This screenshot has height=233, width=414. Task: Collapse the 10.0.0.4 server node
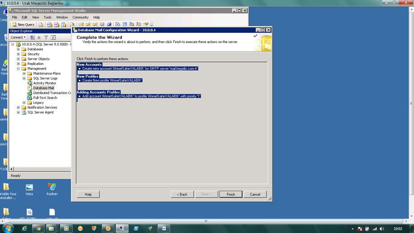pos(13,45)
